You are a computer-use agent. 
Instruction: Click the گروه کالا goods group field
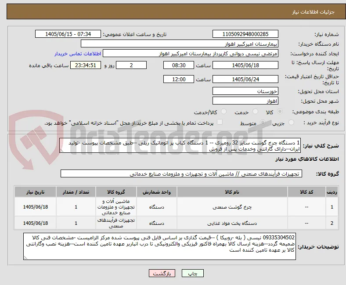point(181,173)
